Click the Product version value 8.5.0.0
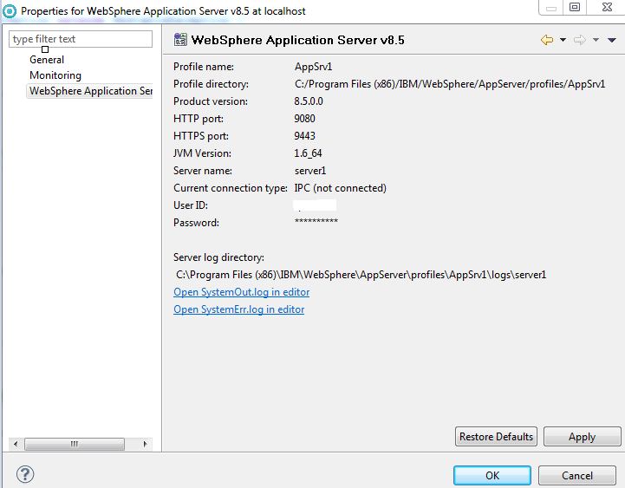Screen dimensions: 625x488 coord(309,101)
